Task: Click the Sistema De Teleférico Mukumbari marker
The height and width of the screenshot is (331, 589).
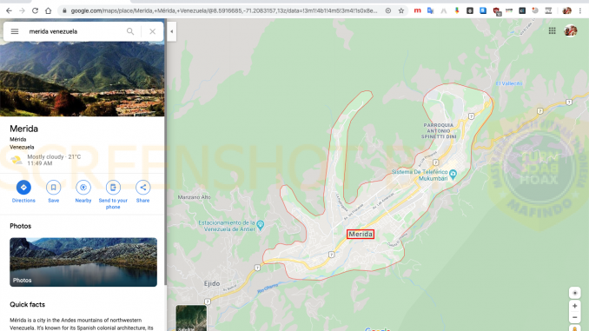Action: point(453,175)
